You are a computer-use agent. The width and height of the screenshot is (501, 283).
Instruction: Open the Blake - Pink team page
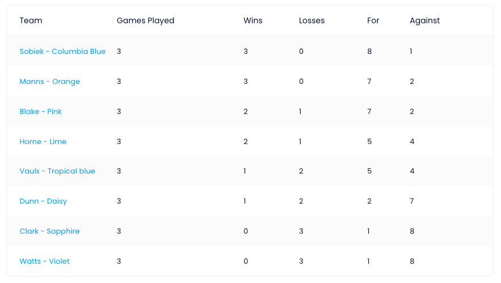click(41, 112)
